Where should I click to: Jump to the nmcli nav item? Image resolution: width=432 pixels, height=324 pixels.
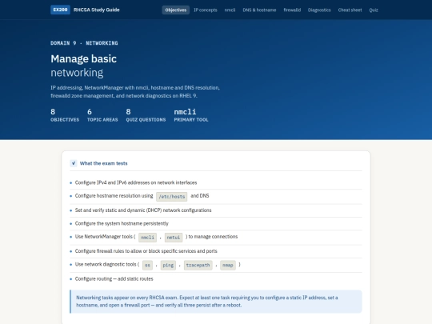pos(230,10)
